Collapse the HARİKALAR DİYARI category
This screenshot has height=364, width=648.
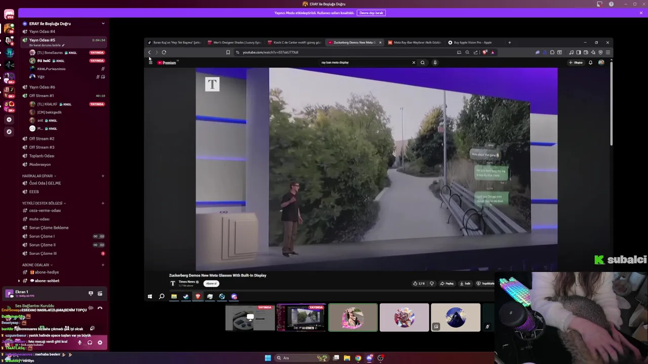point(38,176)
